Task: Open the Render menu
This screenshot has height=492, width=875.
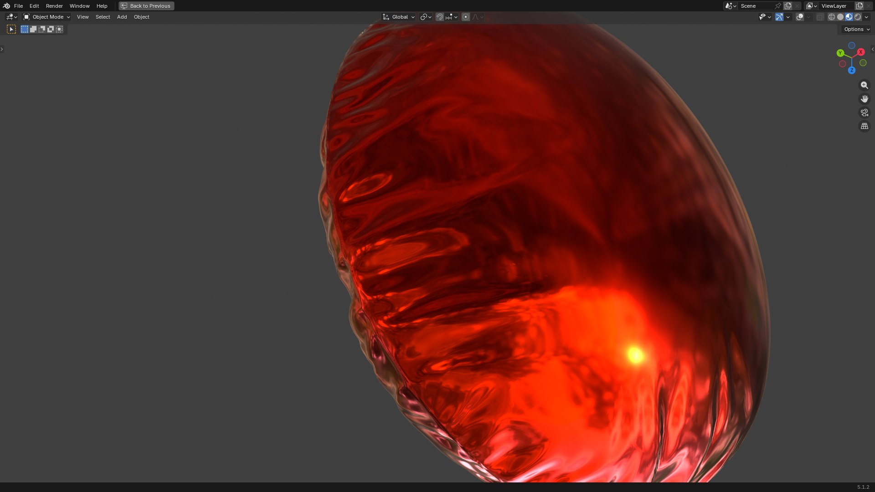Action: (54, 6)
